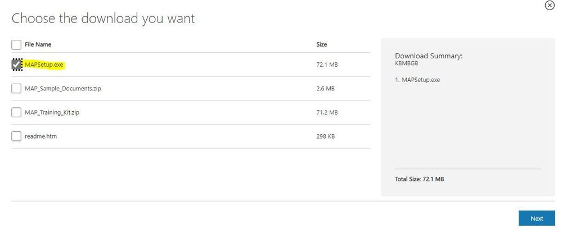Click the File Name column header
Image resolution: width=562 pixels, height=233 pixels.
38,44
